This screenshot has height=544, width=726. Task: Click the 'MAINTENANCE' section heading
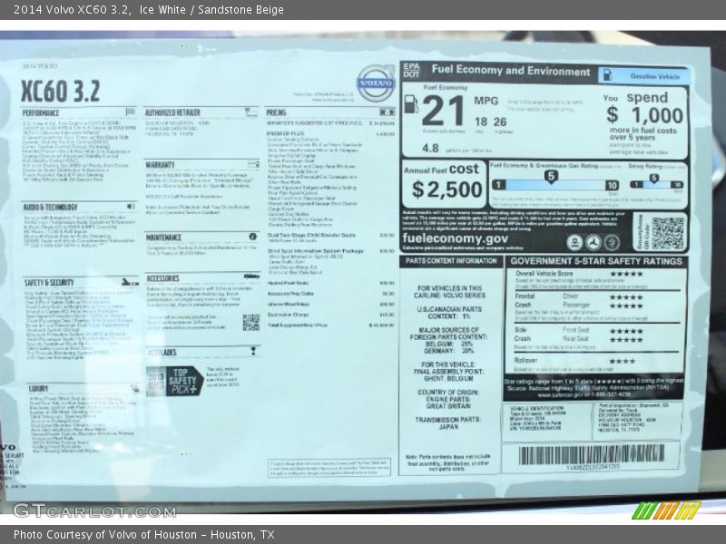[x=164, y=238]
